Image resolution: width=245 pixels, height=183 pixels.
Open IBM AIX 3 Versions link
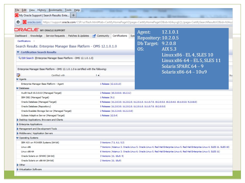click(x=112, y=143)
